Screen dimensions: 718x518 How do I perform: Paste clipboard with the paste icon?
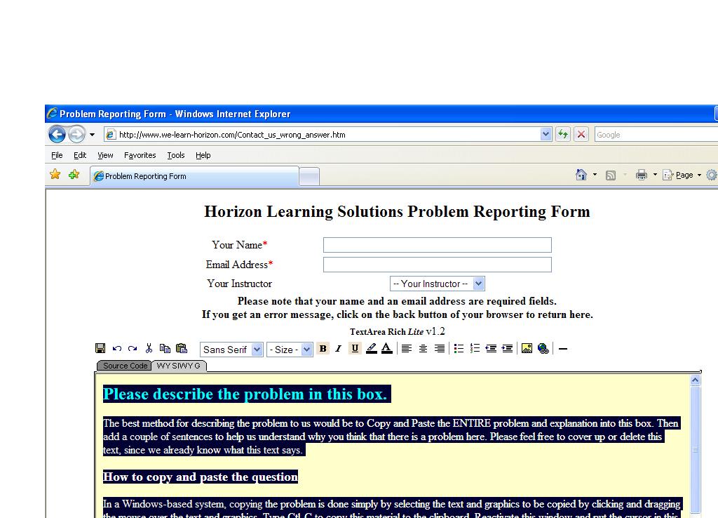(182, 348)
